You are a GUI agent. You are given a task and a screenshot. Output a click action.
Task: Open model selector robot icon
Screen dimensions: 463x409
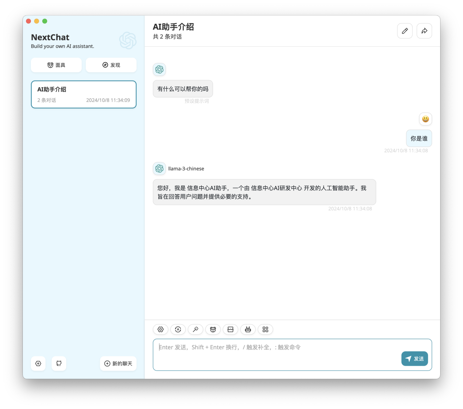tap(248, 329)
